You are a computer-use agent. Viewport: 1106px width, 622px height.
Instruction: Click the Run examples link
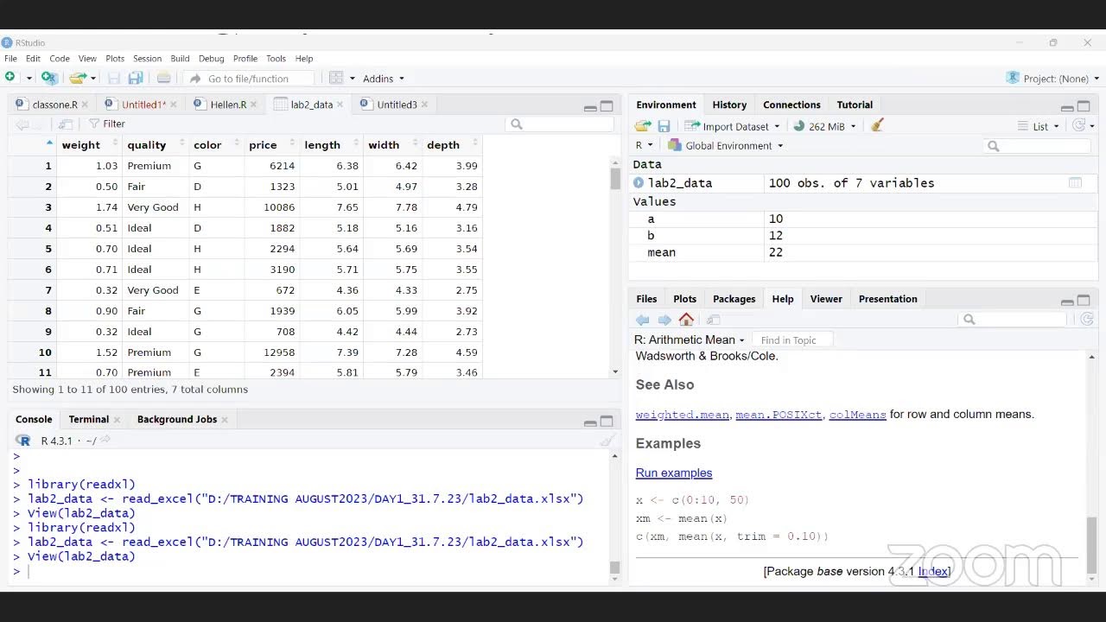click(674, 473)
